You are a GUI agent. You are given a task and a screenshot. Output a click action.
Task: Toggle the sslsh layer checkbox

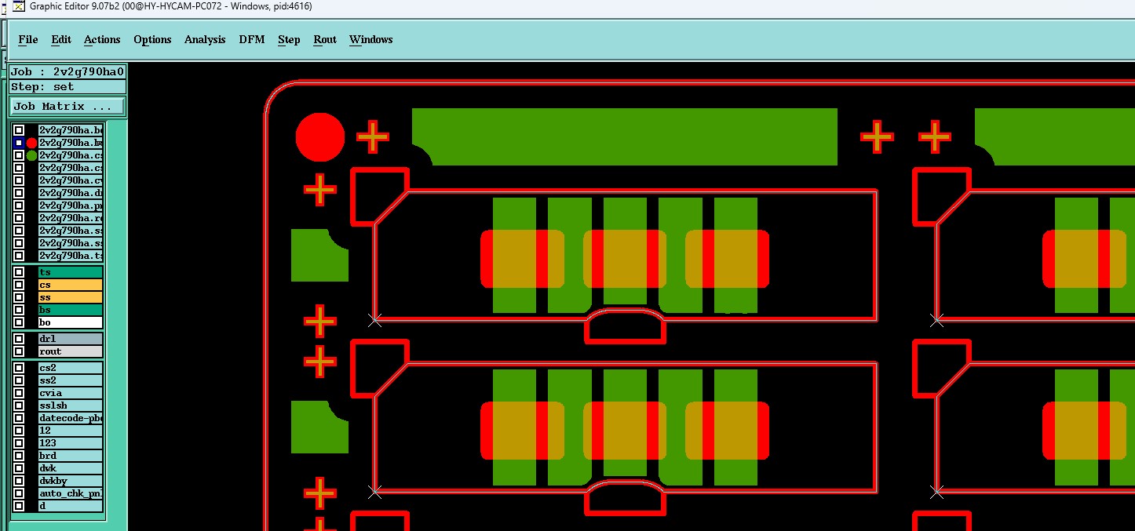19,406
